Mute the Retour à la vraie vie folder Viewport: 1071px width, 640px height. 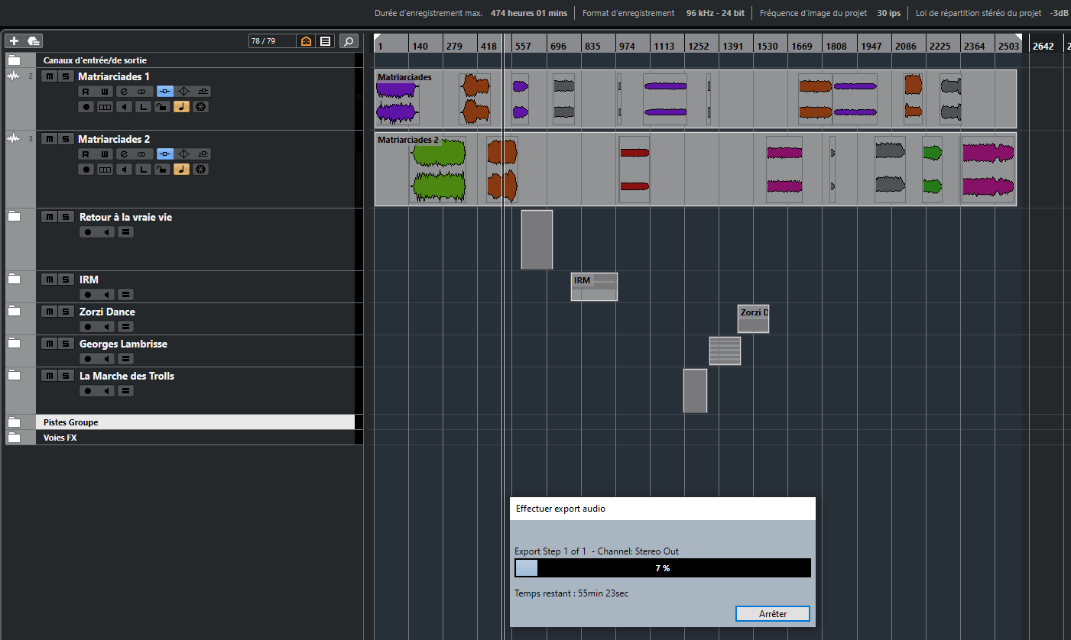49,217
